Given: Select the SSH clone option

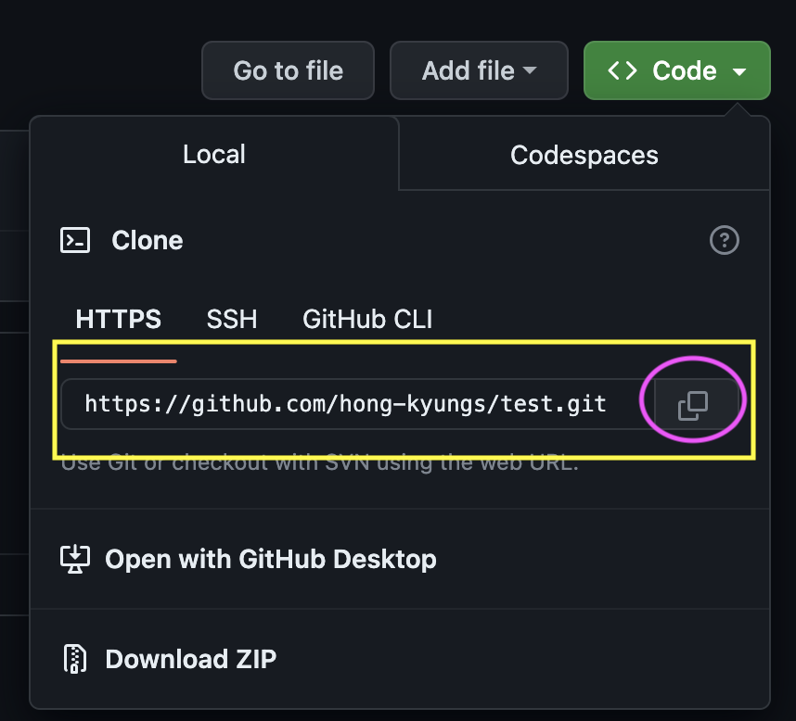Looking at the screenshot, I should (x=232, y=320).
